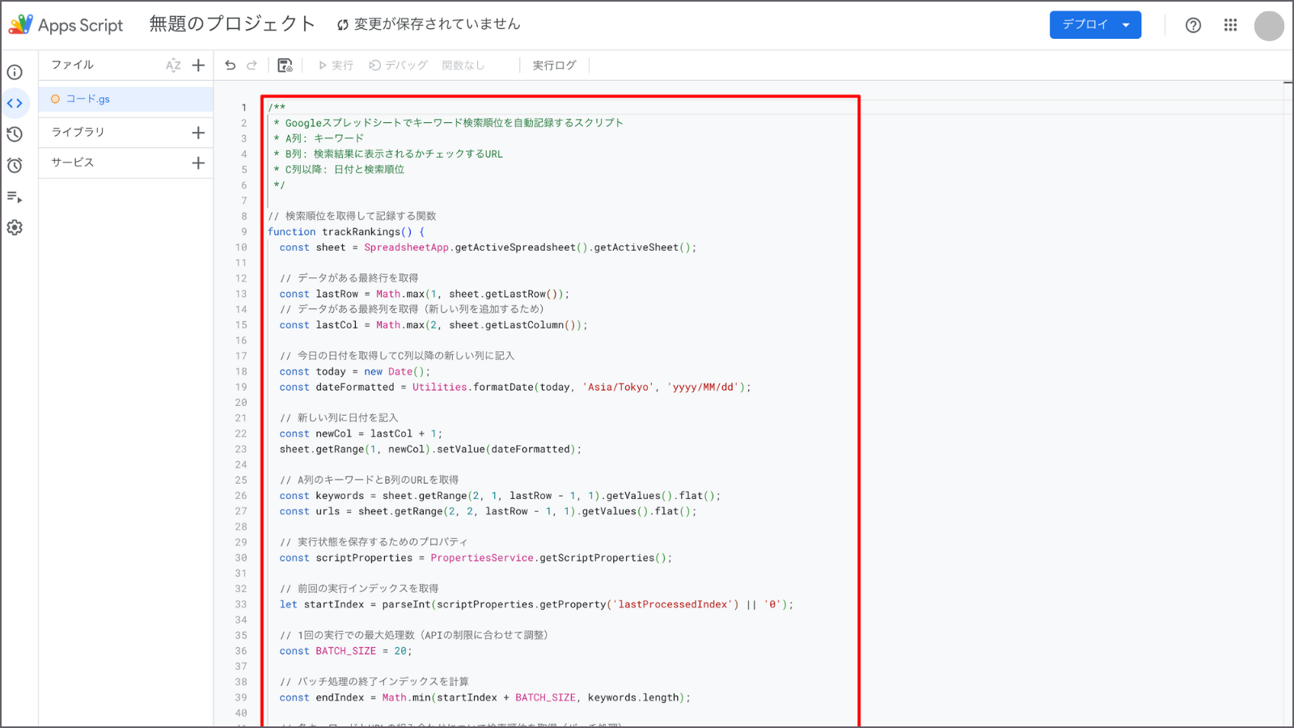This screenshot has height=728, width=1294.
Task: Open project history clock icon
Action: (15, 134)
